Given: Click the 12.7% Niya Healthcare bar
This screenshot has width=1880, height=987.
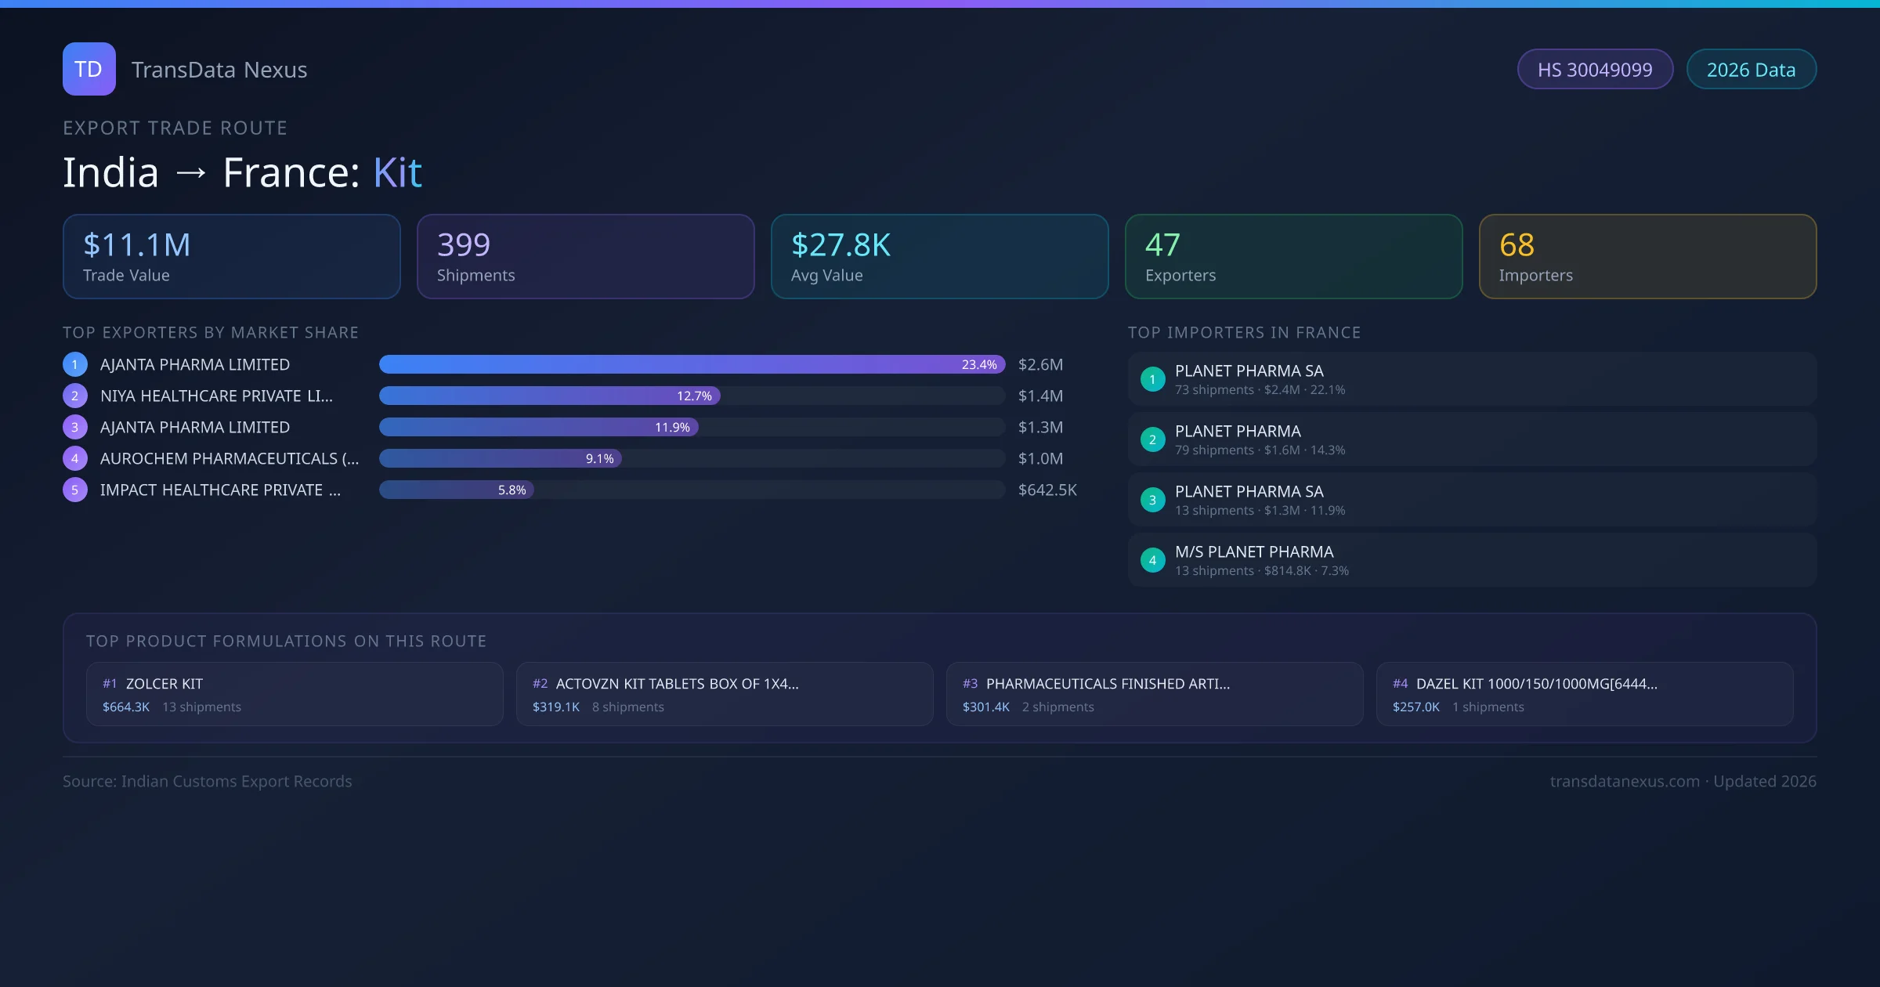Looking at the screenshot, I should [548, 396].
